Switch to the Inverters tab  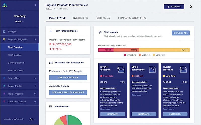pos(80,18)
